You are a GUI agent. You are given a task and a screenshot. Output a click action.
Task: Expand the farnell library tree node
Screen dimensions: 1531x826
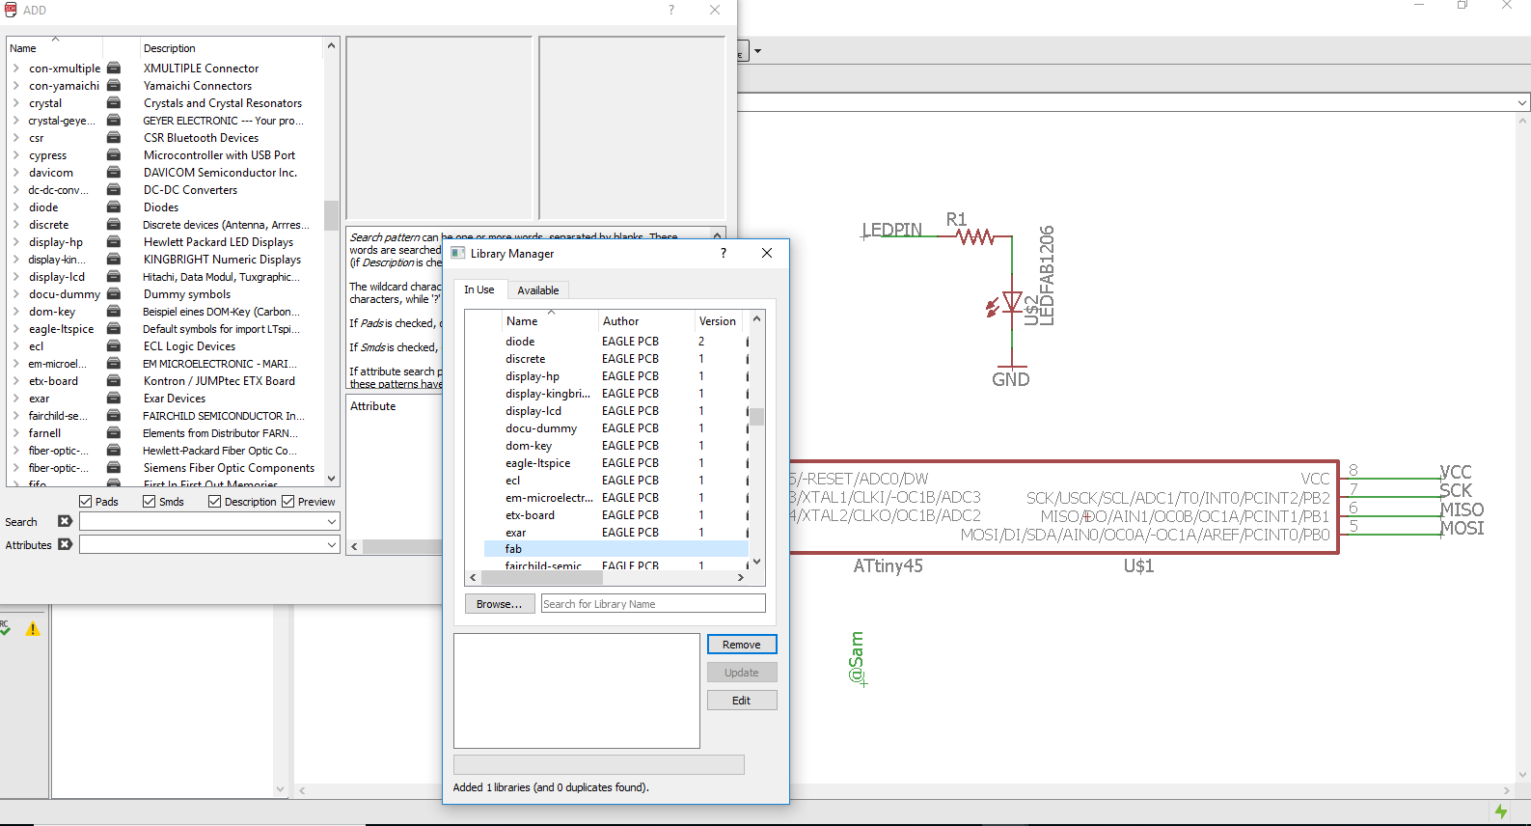[16, 433]
